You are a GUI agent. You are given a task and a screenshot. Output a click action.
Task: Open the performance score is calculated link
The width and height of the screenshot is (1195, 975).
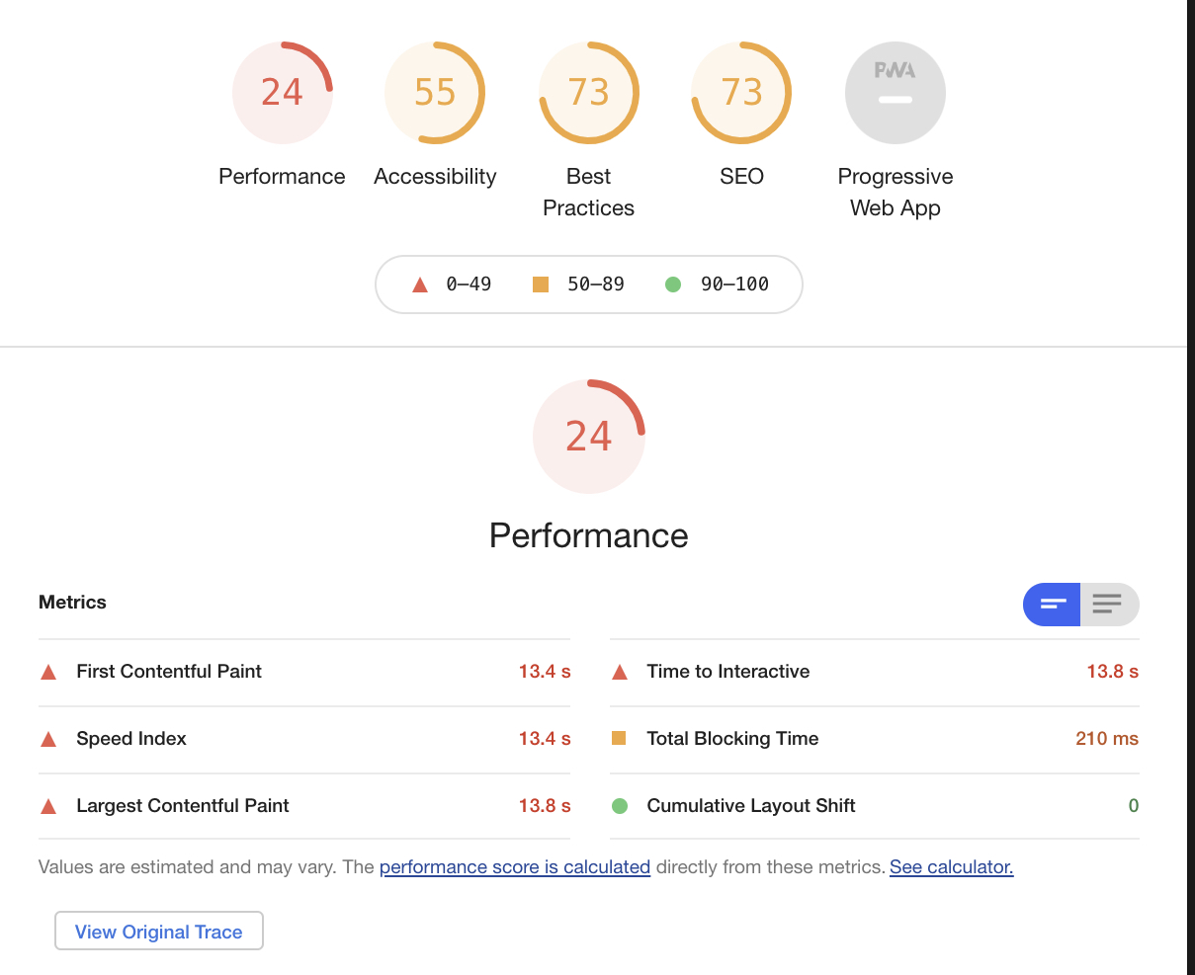click(514, 866)
